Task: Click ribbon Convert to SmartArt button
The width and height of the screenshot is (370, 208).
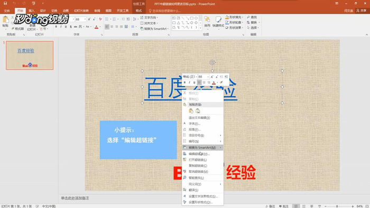Action: pos(154,29)
